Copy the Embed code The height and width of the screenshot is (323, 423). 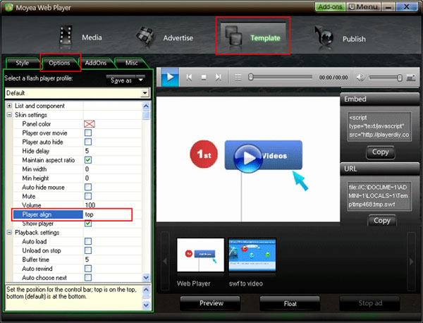[381, 152]
